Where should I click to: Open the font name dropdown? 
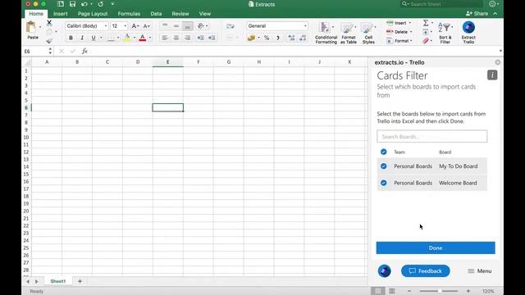point(106,26)
